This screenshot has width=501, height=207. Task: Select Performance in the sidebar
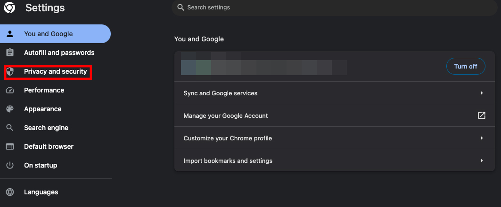pos(55,90)
